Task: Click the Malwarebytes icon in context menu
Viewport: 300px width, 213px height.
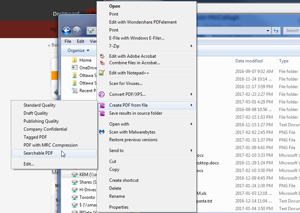Action: (102, 132)
